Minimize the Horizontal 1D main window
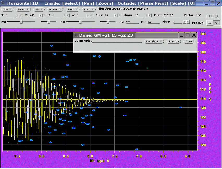The width and height of the screenshot is (222, 169). [206, 3]
